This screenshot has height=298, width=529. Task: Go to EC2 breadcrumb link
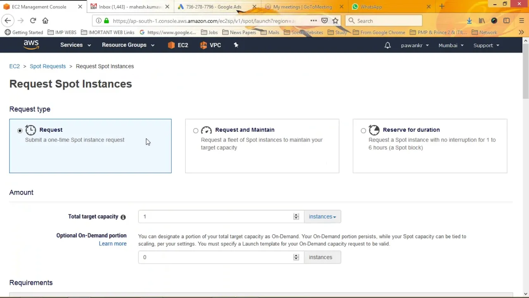coord(14,66)
